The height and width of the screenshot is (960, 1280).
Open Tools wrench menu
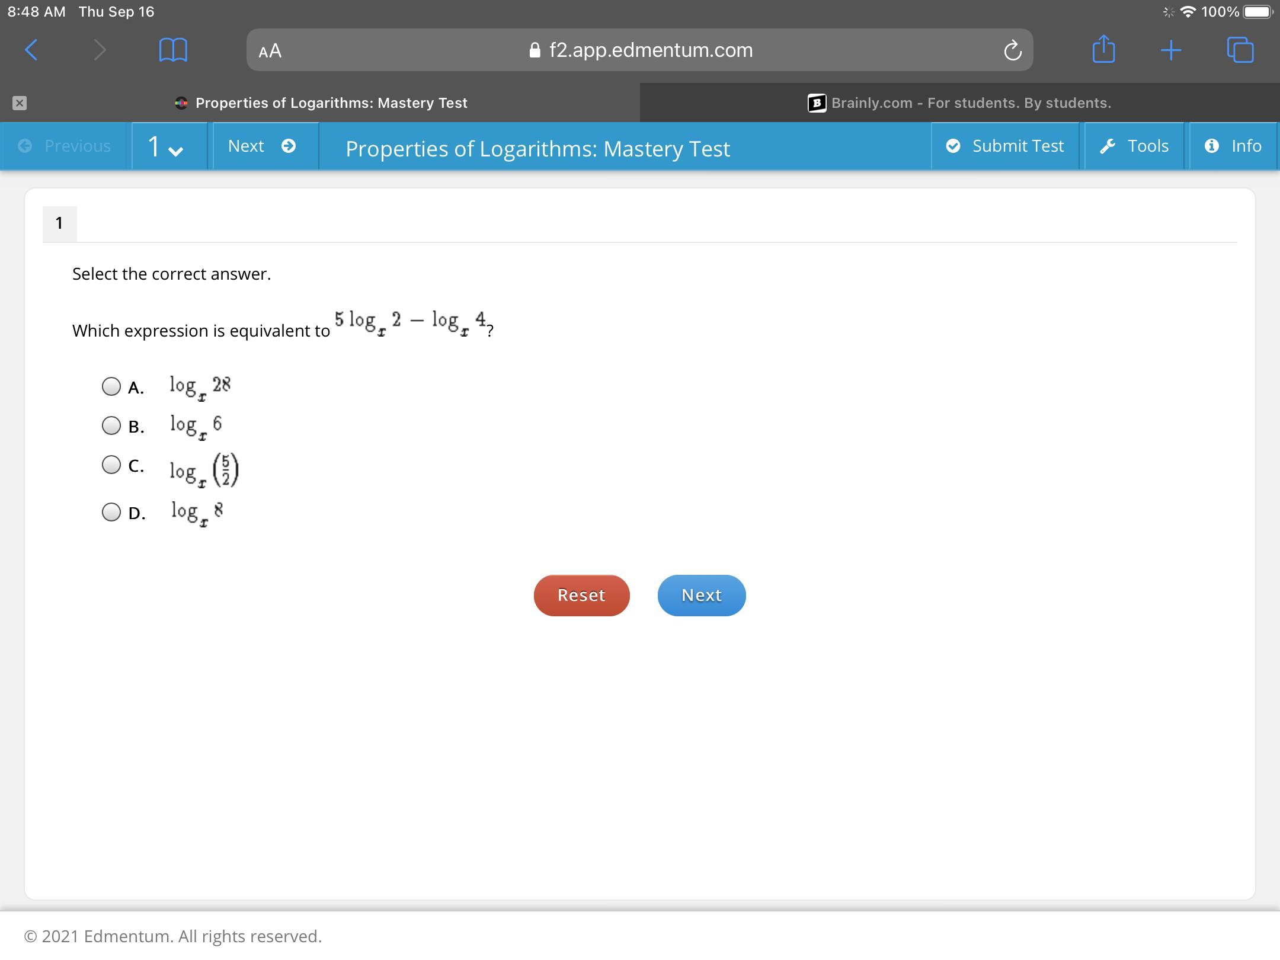[x=1134, y=146]
